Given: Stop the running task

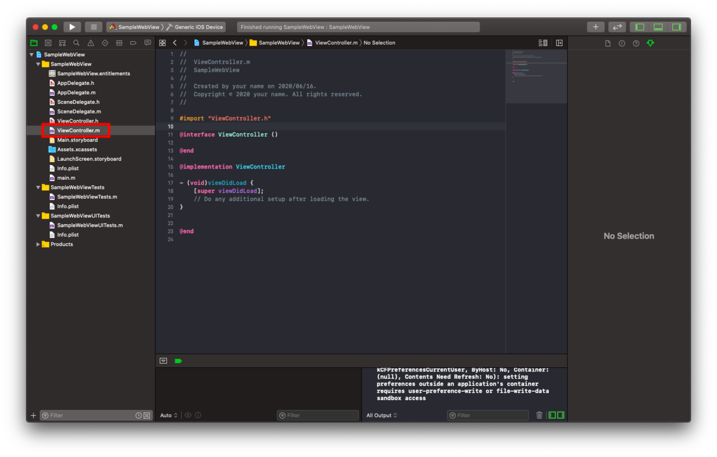Looking at the screenshot, I should (93, 27).
